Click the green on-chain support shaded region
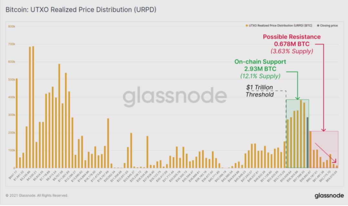Image resolution: width=348 pixels, height=206 pixels. 297,133
